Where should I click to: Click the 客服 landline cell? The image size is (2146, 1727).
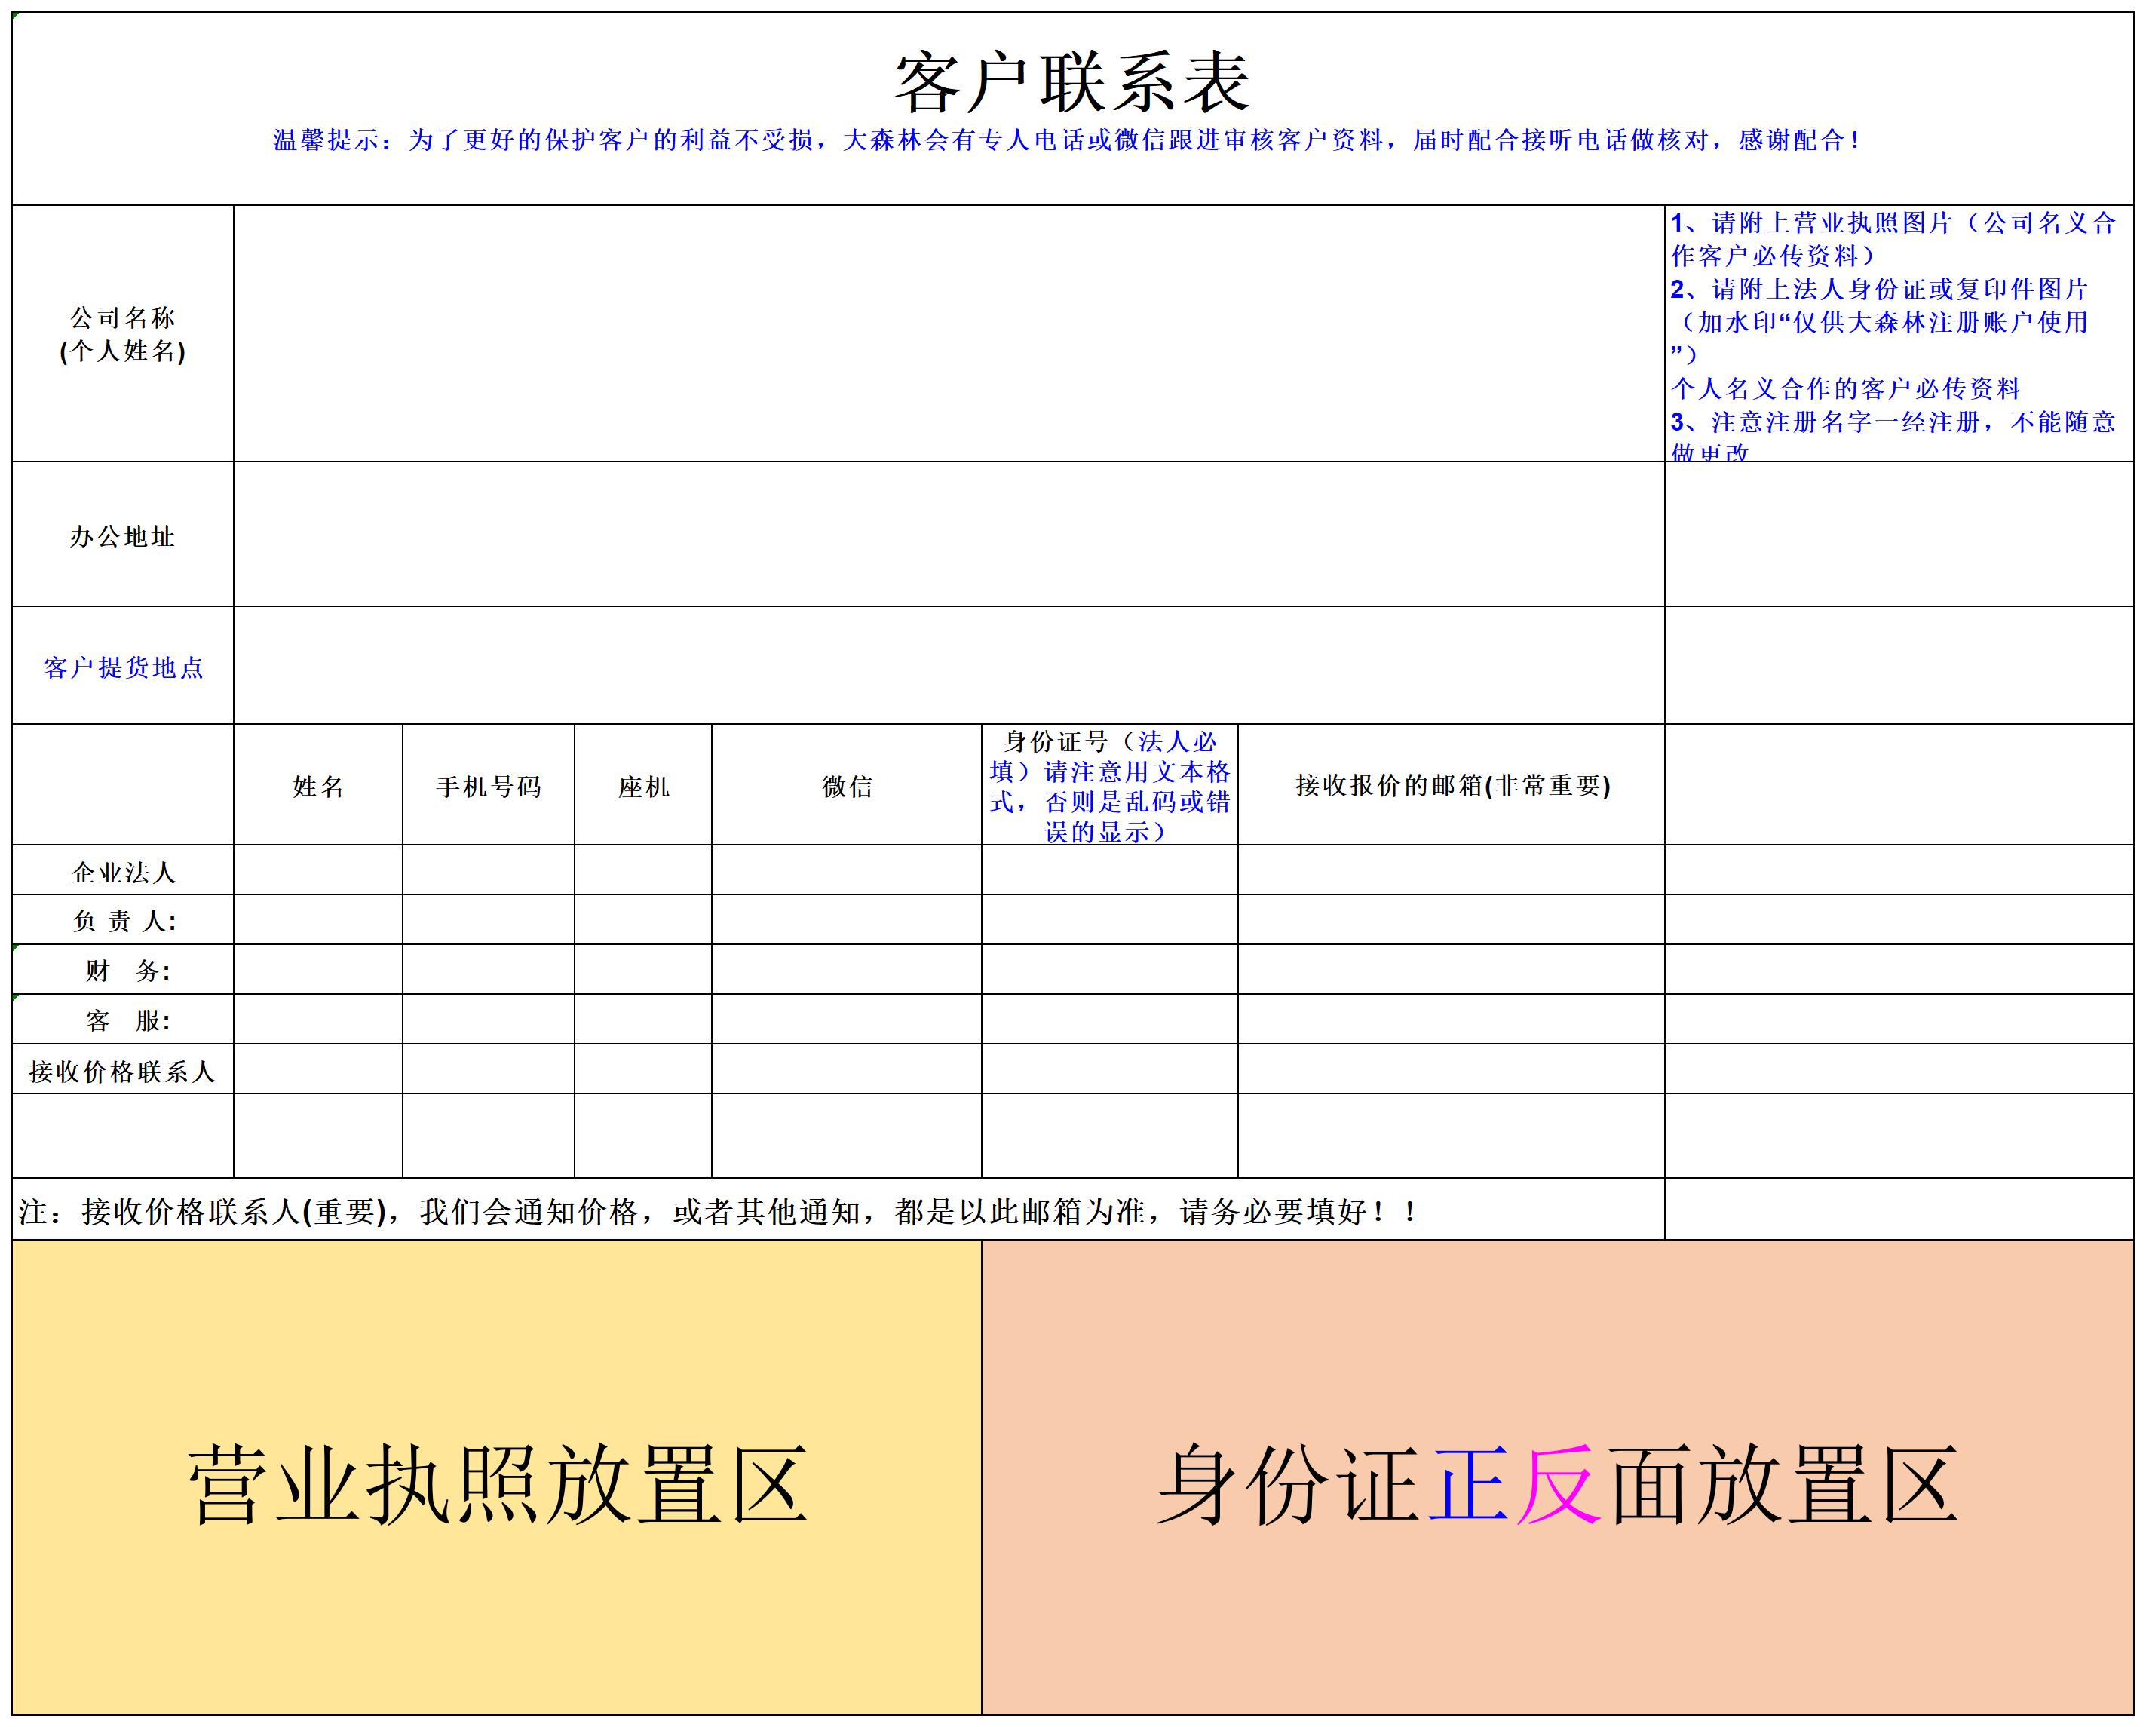(643, 1020)
